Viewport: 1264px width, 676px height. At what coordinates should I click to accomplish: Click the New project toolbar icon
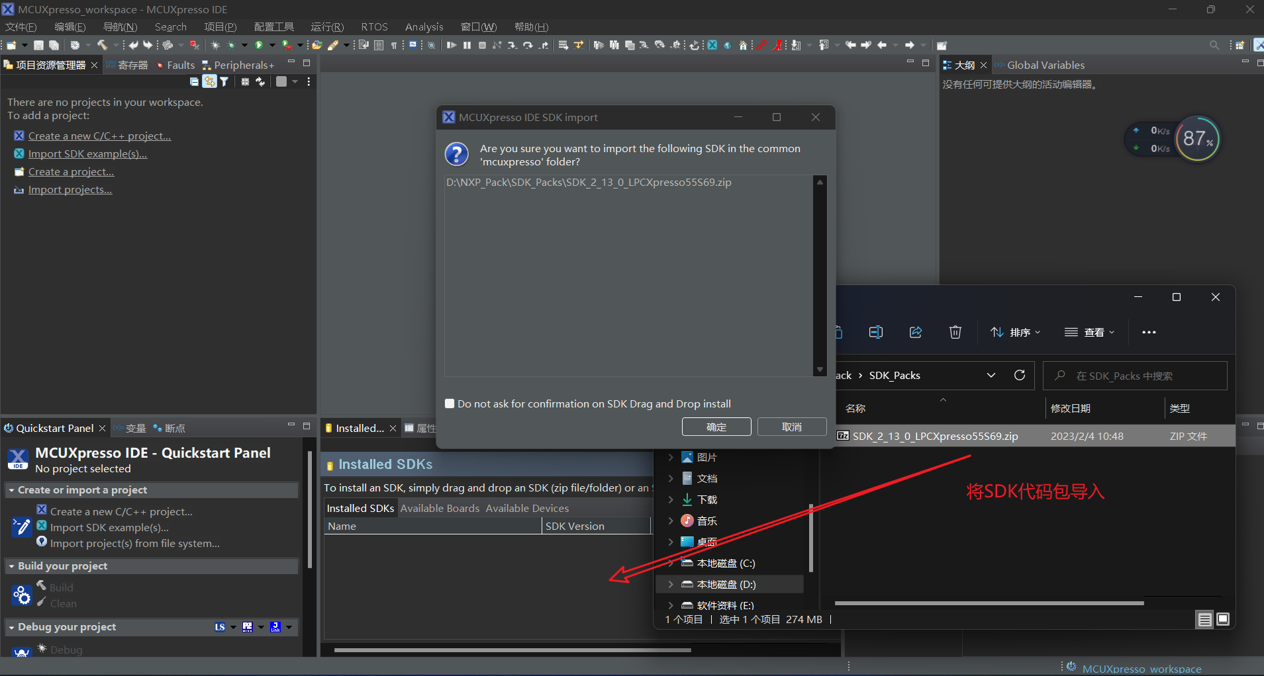[x=11, y=45]
